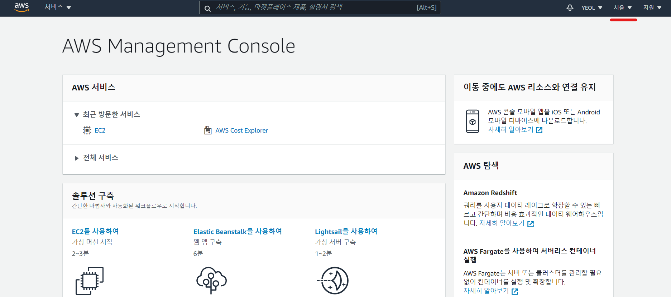Click the EC2 virtual machine illustration icon

90,281
